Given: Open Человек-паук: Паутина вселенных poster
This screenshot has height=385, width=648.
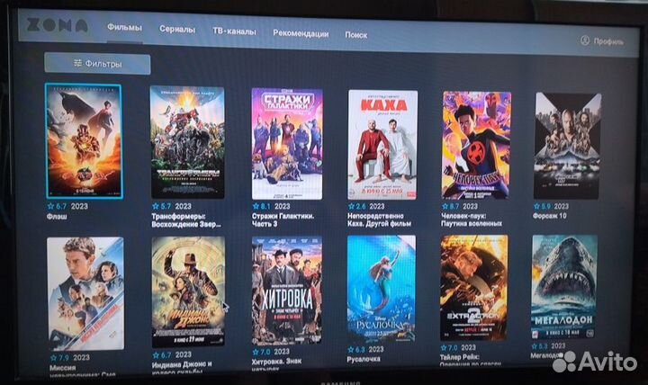Looking at the screenshot, I should [x=476, y=146].
